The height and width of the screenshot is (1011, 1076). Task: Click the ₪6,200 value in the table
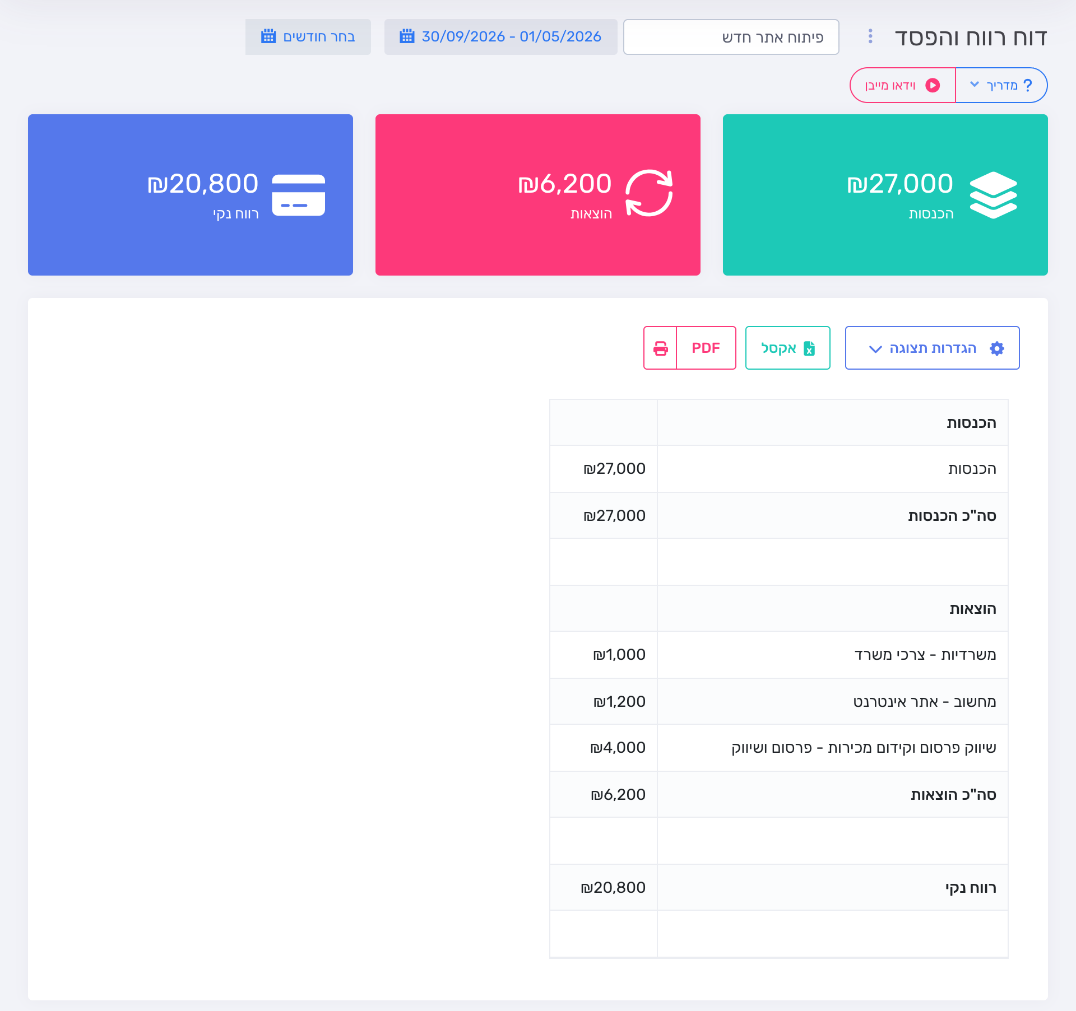(618, 795)
